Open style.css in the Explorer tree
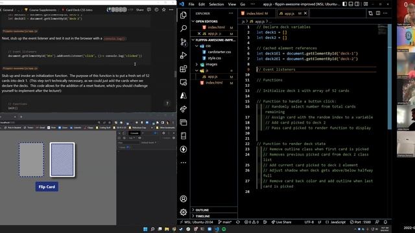This screenshot has width=415, height=233. tap(214, 58)
